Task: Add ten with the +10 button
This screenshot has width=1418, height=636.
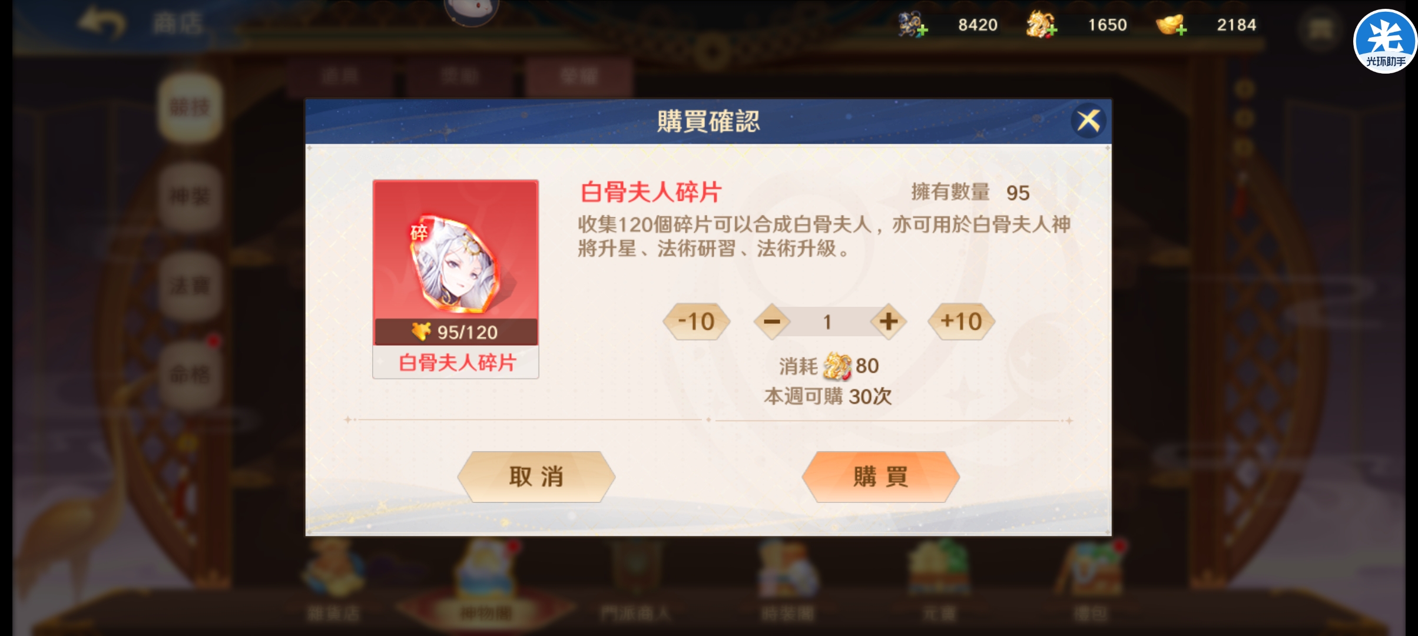Action: pyautogui.click(x=961, y=322)
